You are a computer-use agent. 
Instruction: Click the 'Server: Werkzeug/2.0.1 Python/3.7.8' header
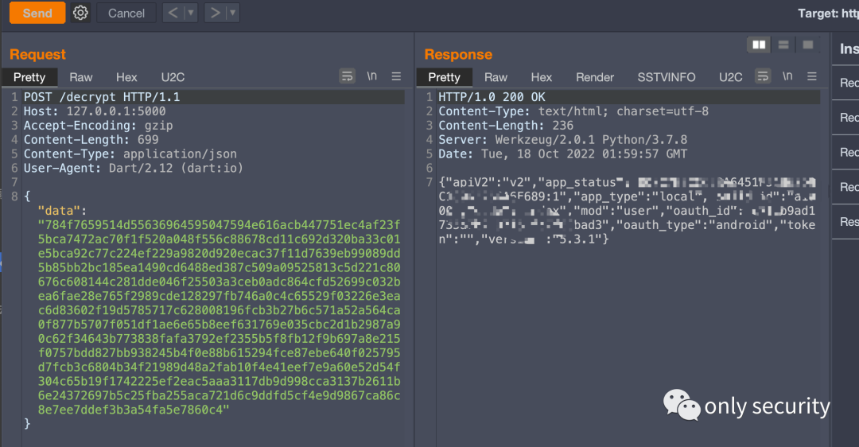coord(562,140)
